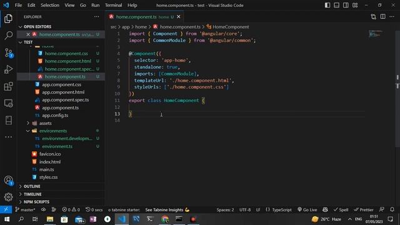This screenshot has height=225, width=400.
Task: Click the master branch indicator
Action: [x=25, y=210]
